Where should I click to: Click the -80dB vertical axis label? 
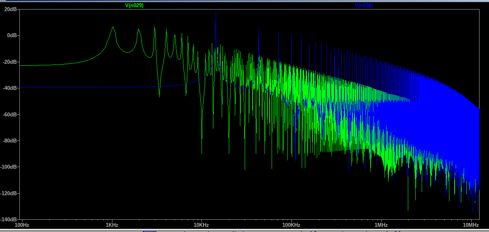click(10, 141)
